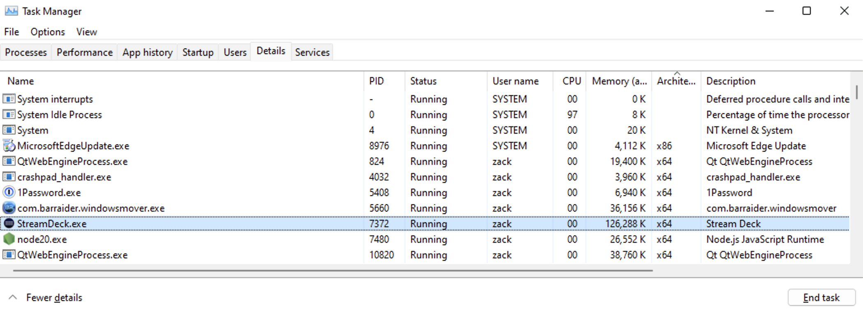Sort processes by the PID column header

376,81
